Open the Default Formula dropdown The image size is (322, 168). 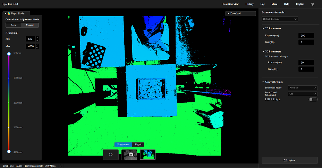click(280, 19)
